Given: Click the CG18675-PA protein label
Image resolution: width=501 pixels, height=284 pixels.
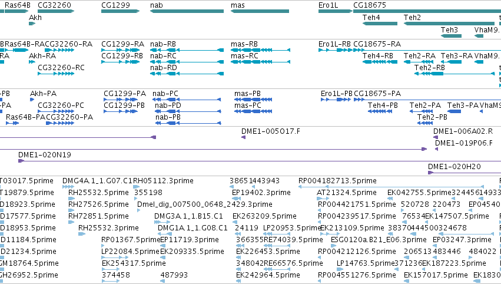Looking at the screenshot, I should 377,93.
